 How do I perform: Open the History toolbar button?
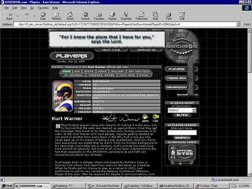pos(112,16)
